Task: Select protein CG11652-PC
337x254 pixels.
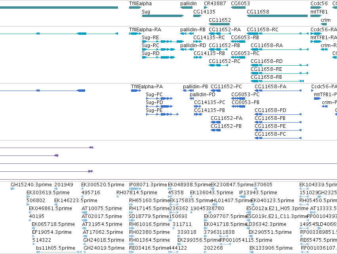Action: tap(226, 87)
